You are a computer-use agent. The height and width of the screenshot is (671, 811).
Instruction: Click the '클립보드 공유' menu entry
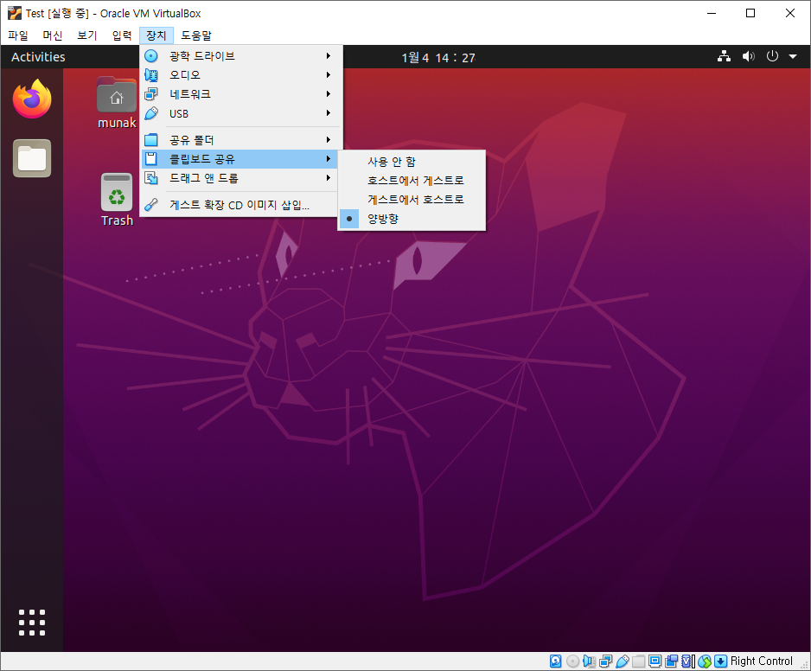point(240,159)
